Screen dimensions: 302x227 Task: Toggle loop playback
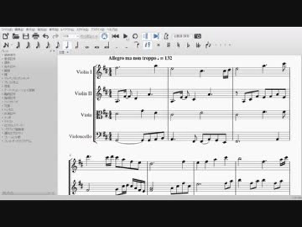coord(135,36)
